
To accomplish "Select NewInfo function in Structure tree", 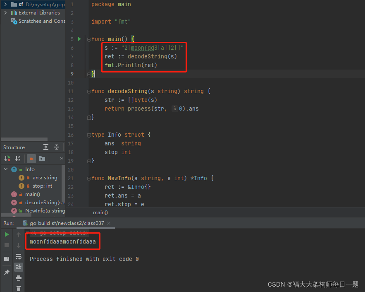I will 45,210.
